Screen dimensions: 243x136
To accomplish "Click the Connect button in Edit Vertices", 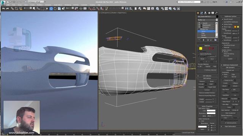I will pos(207,90).
